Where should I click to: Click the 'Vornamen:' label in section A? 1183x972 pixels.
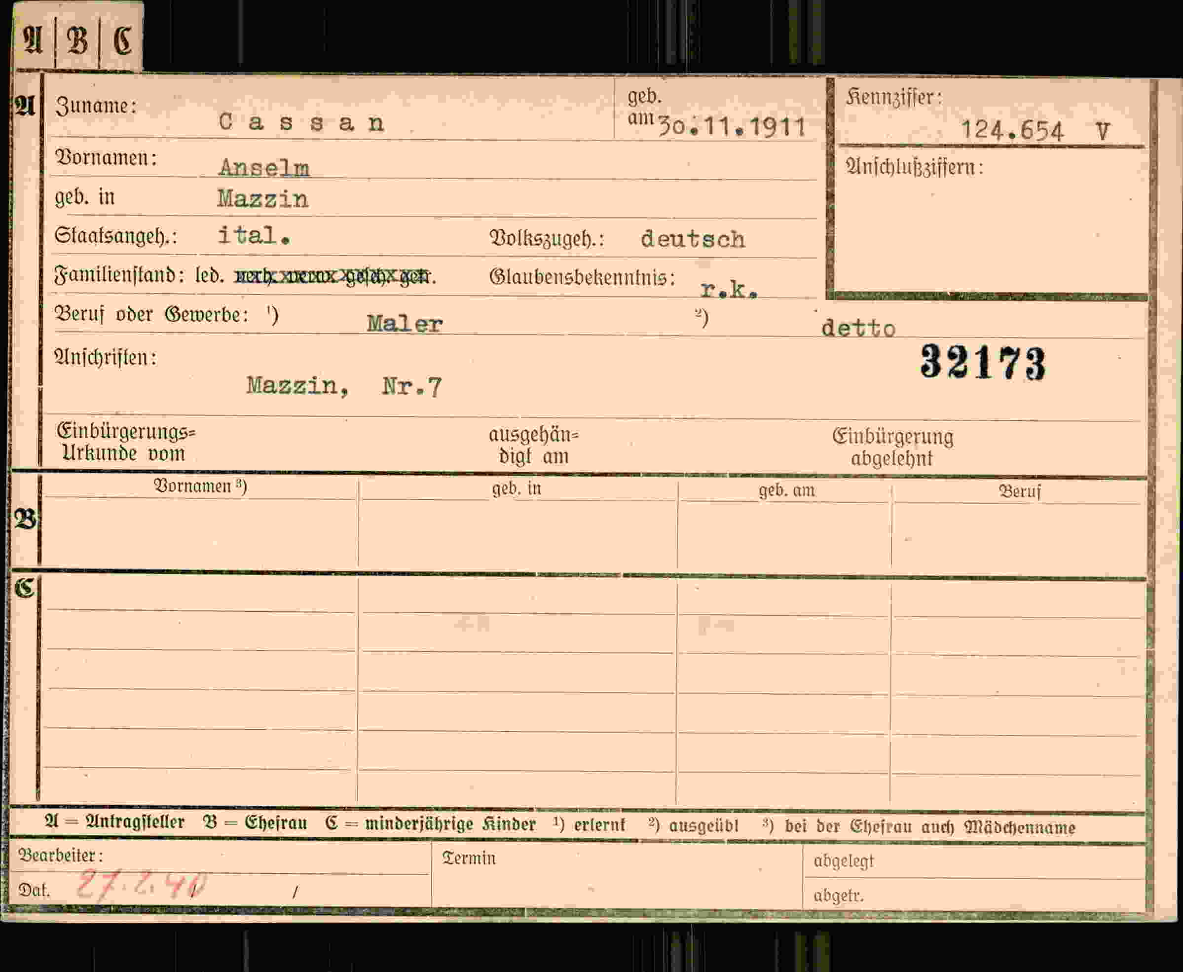pos(106,157)
